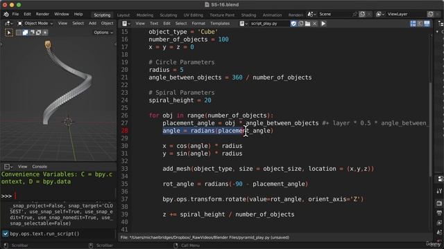Open the File menu
This screenshot has width=444, height=249.
tap(15, 14)
